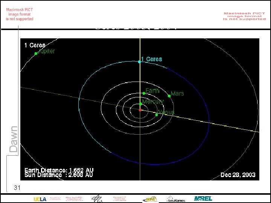Click the 'Jupiter' label
The width and height of the screenshot is (271, 203).
(46, 51)
